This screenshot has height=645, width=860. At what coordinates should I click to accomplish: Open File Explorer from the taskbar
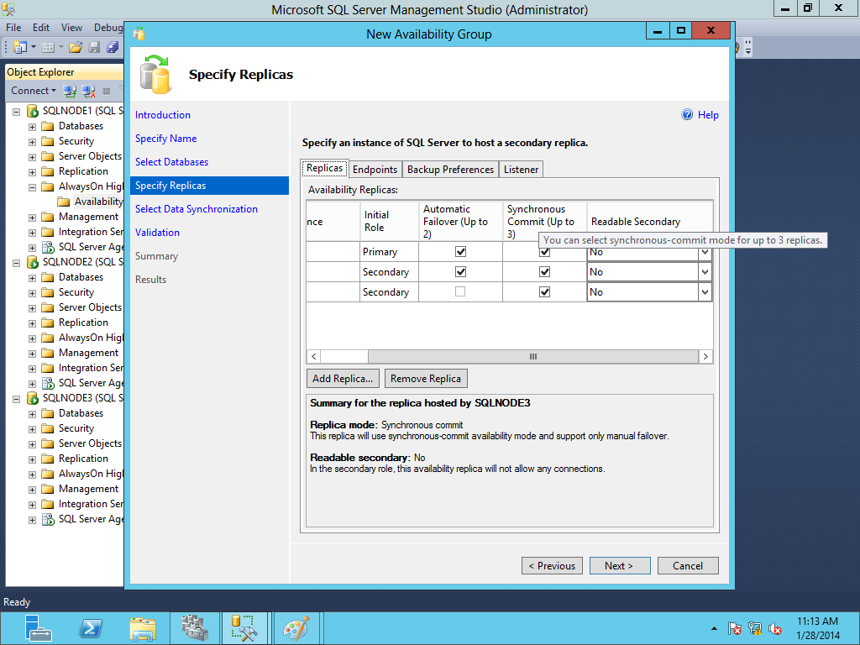pos(143,628)
